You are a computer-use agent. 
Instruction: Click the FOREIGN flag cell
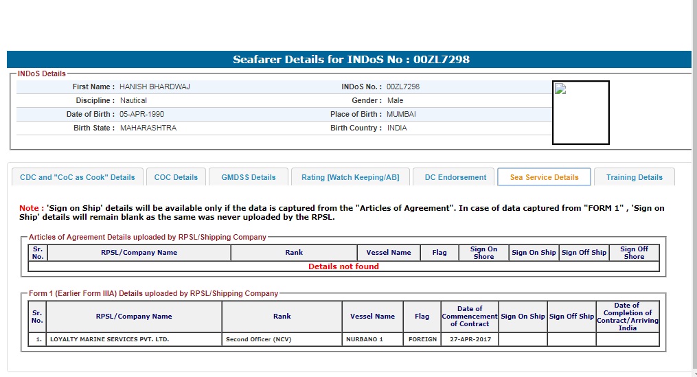point(422,339)
